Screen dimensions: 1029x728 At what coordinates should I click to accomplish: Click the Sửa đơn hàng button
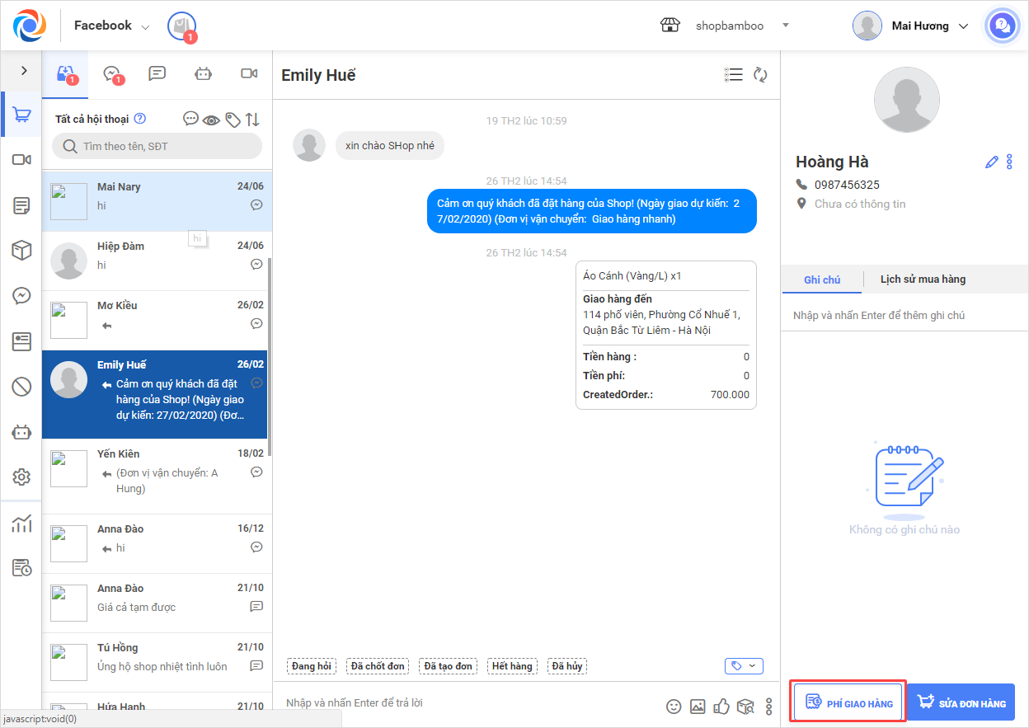(961, 702)
